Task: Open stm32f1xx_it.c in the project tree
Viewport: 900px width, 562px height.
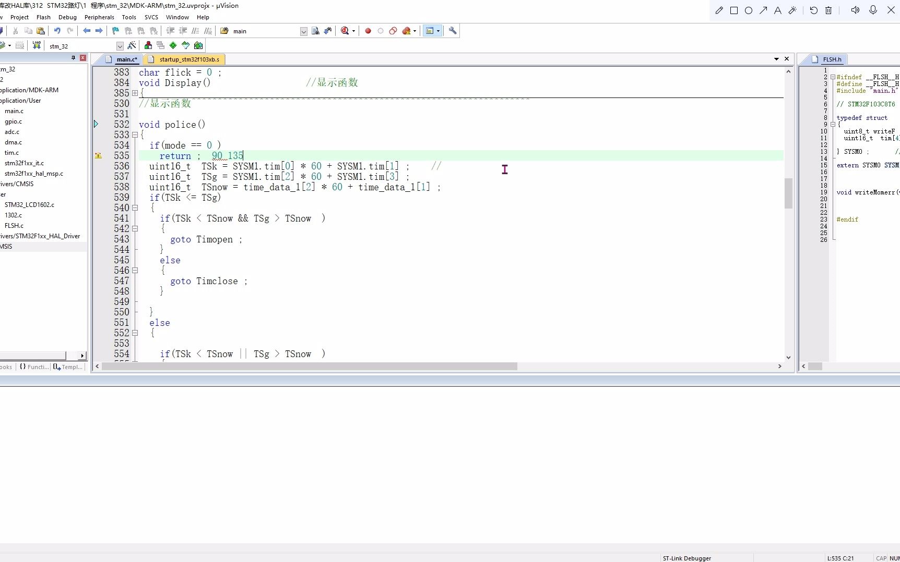Action: pyautogui.click(x=24, y=163)
